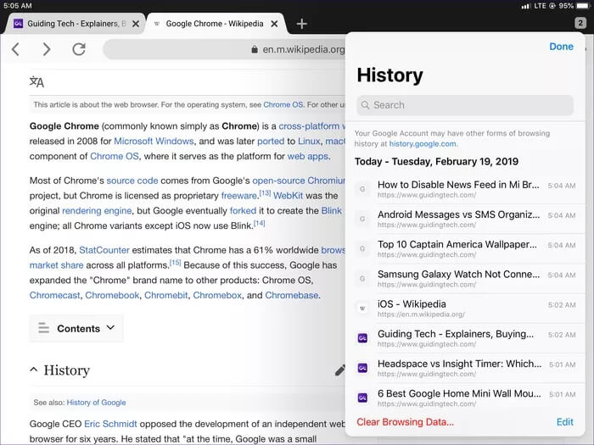Follow the StatCounter link
Image resolution: width=594 pixels, height=445 pixels.
click(x=104, y=250)
